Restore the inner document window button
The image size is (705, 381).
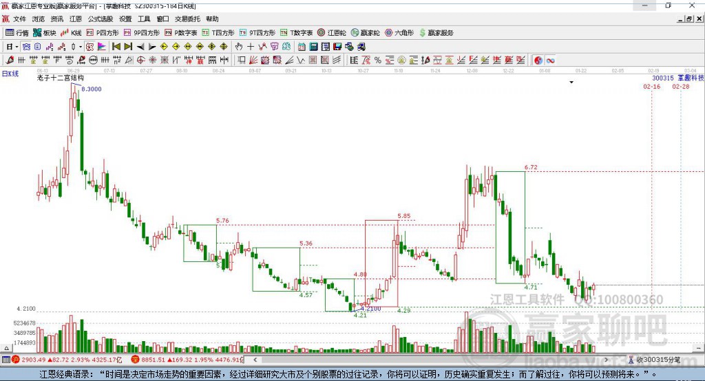(x=688, y=19)
